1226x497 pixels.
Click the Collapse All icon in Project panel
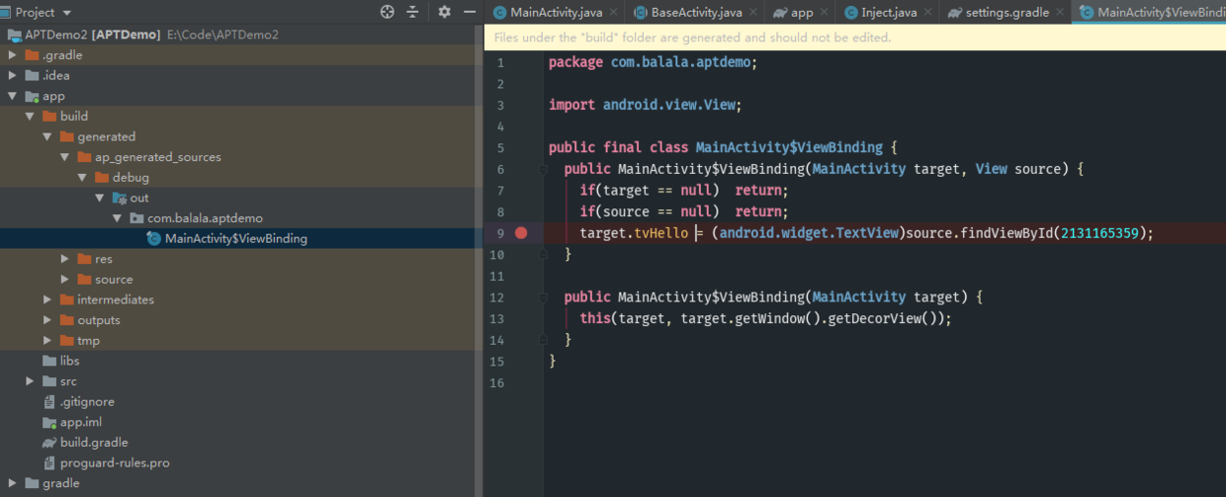(412, 12)
